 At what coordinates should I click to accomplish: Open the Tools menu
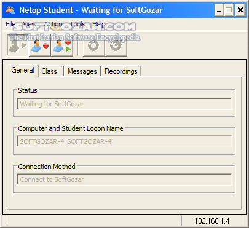[77, 24]
